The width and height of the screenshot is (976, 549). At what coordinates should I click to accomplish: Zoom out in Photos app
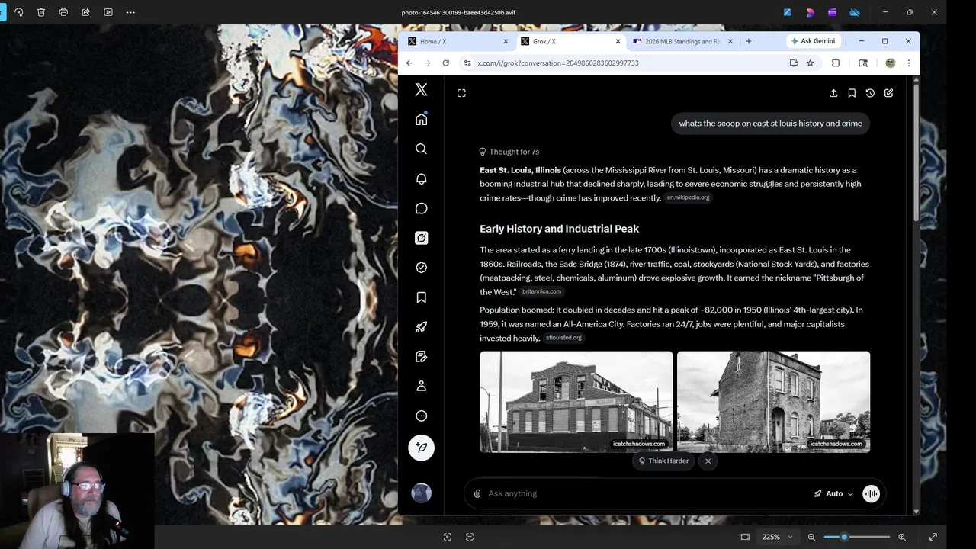[x=811, y=537]
